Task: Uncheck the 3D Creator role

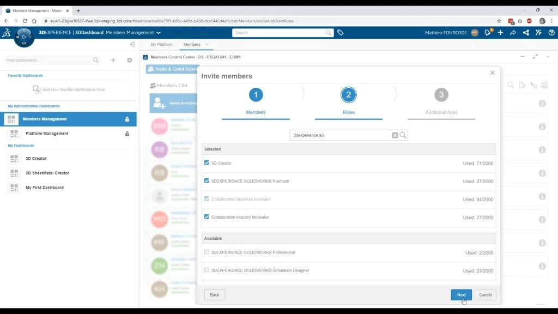Action: [207, 163]
